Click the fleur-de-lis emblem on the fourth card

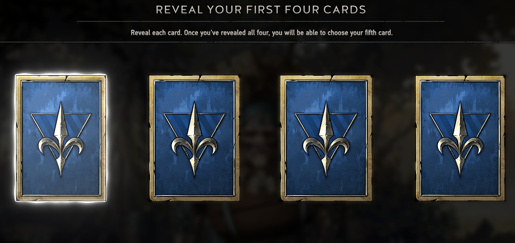(x=460, y=139)
